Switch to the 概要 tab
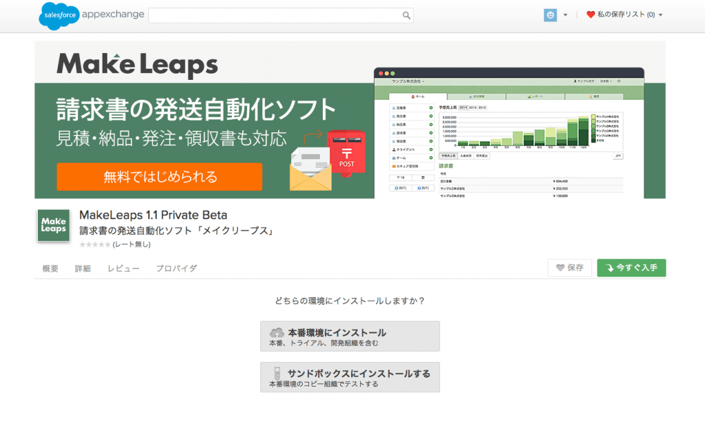This screenshot has width=705, height=435. click(x=50, y=268)
